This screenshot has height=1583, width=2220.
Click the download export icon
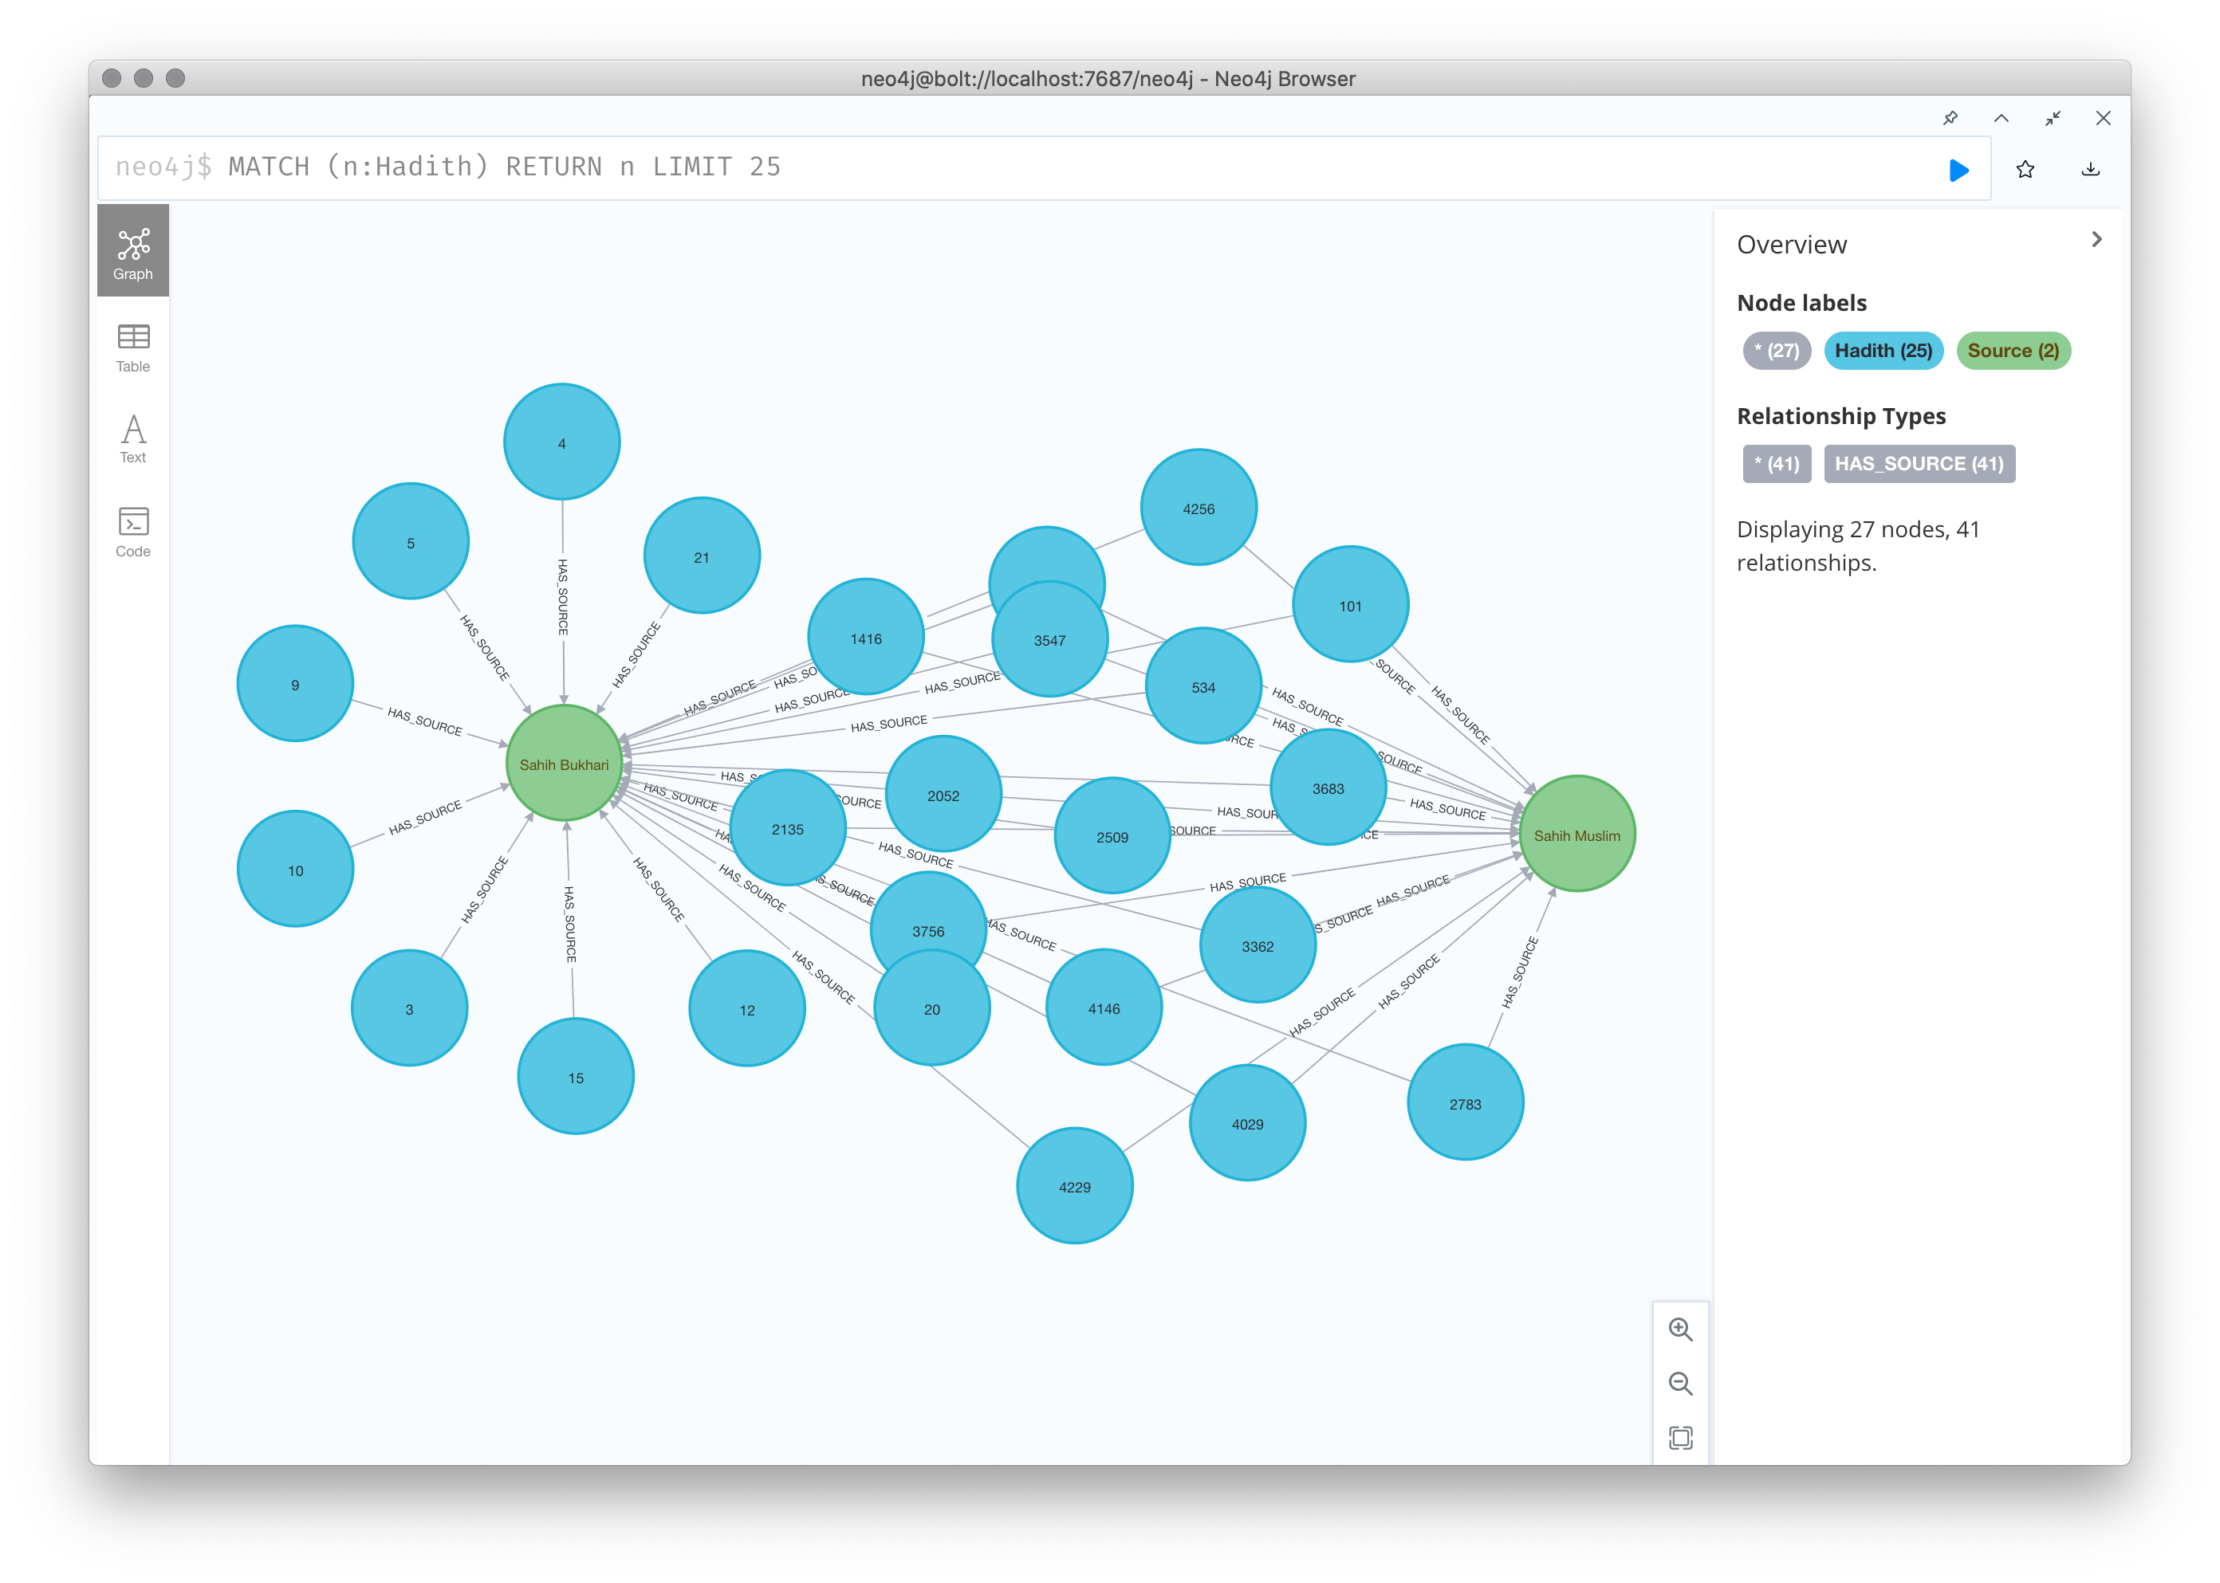(x=2090, y=170)
